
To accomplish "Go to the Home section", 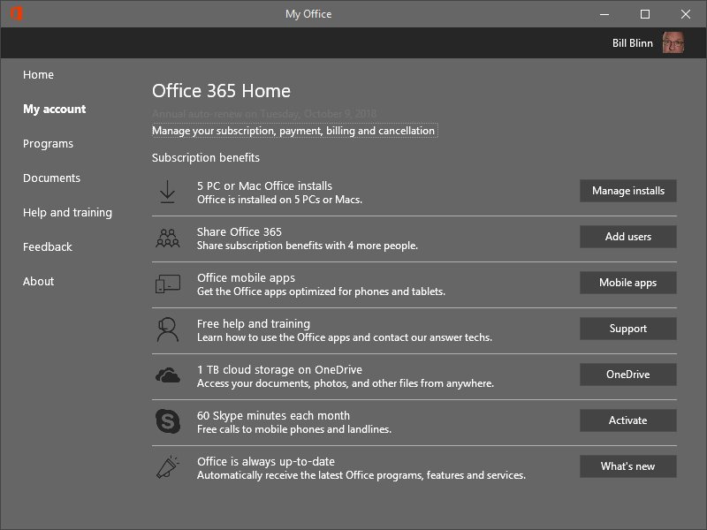I will click(38, 75).
